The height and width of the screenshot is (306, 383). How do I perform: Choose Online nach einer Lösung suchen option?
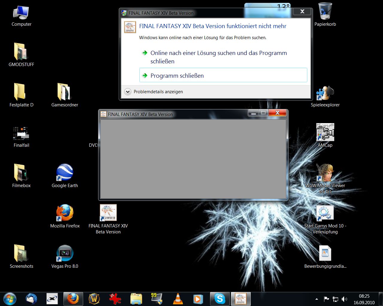223,57
